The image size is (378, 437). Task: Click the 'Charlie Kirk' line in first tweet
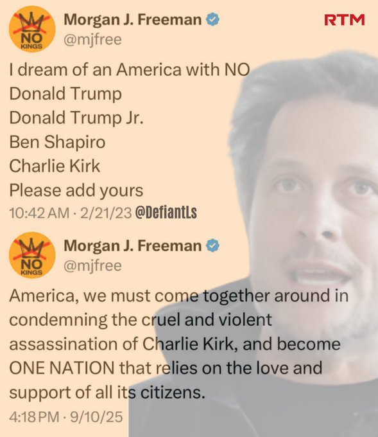point(55,166)
